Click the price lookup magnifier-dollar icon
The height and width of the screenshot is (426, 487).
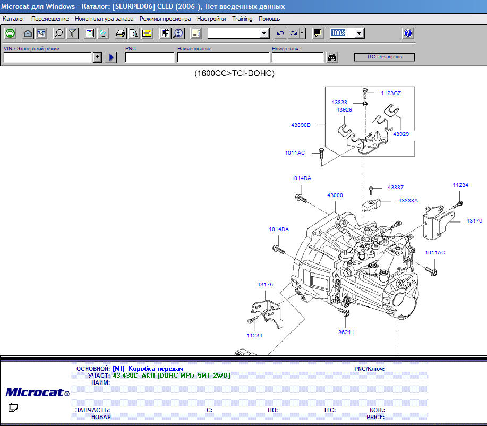(x=178, y=33)
